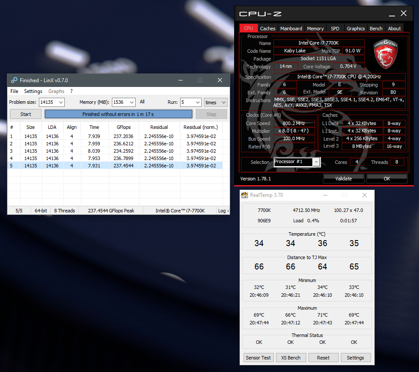Viewport: 419px width, 372px height.
Task: Click the Stop button in LinX
Action: (x=211, y=114)
